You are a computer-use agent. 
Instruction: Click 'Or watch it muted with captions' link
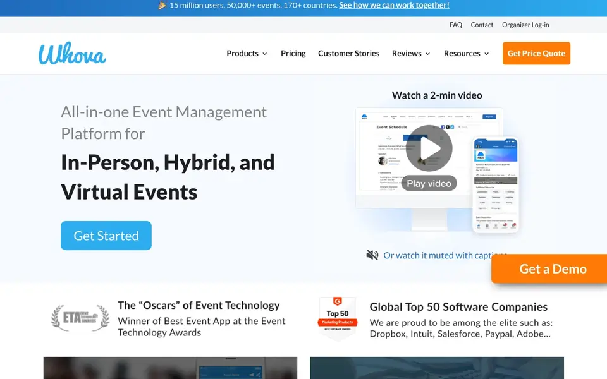(x=445, y=255)
